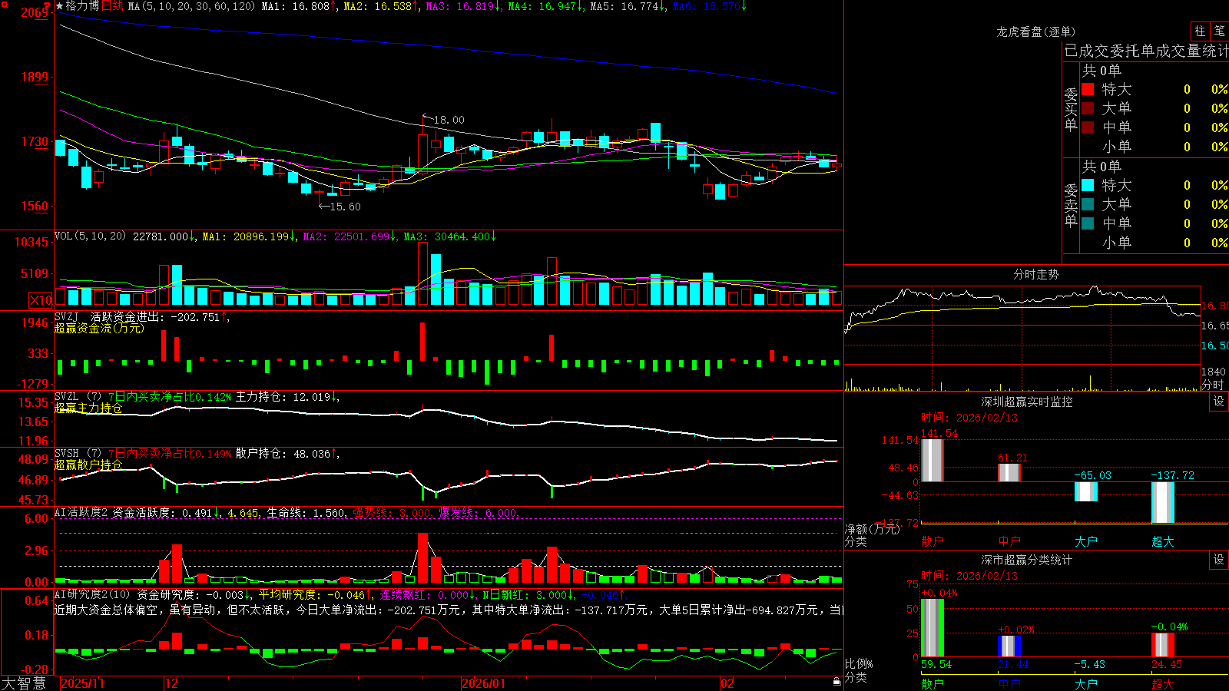Click the lock icon at chart bottom right
This screenshot has height=691, width=1229.
pyautogui.click(x=837, y=681)
